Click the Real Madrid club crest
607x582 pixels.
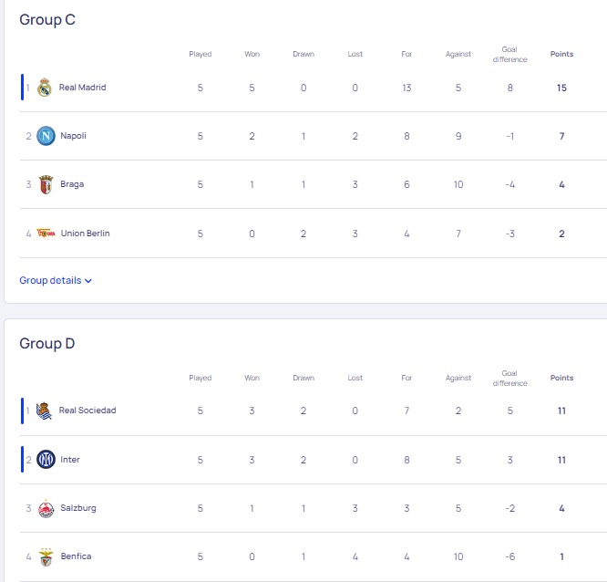click(45, 88)
